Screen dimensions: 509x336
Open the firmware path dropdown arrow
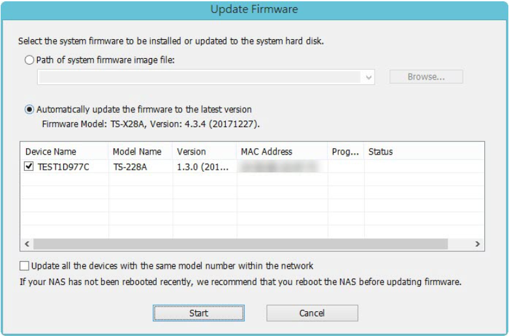[x=369, y=77]
